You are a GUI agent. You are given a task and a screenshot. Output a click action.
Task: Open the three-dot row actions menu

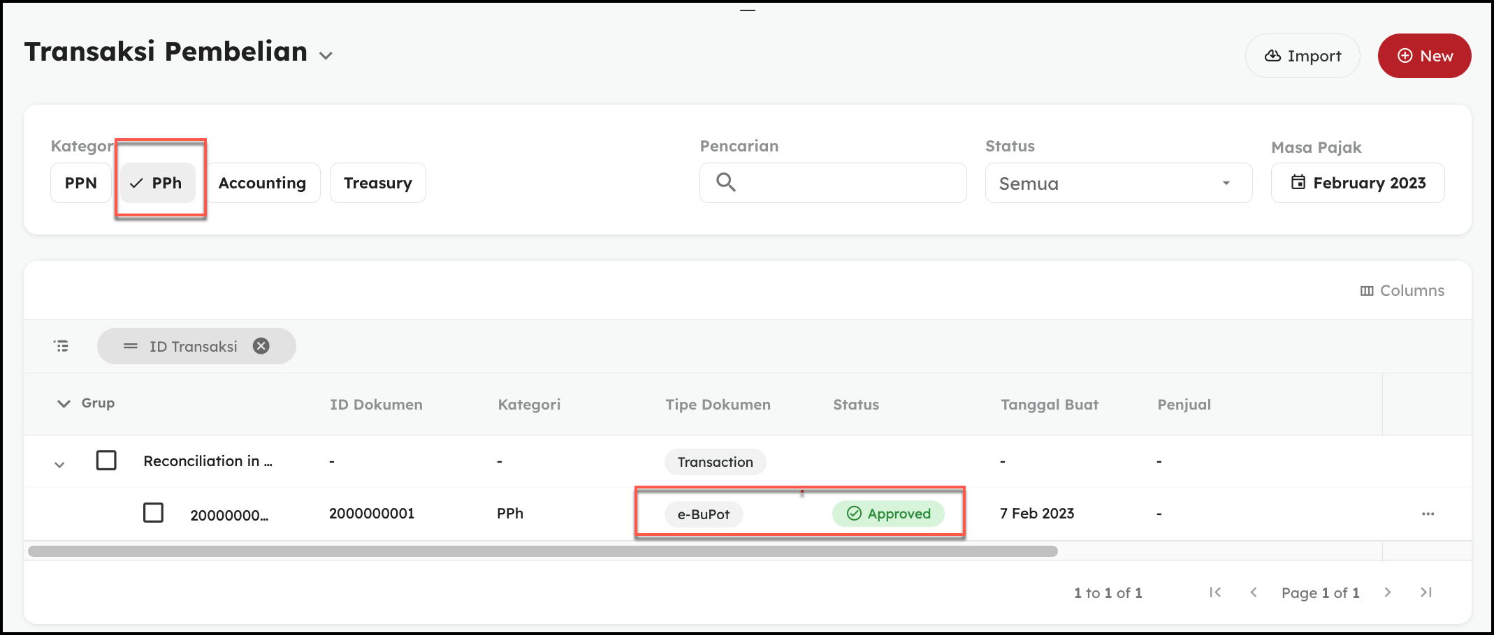(1428, 514)
